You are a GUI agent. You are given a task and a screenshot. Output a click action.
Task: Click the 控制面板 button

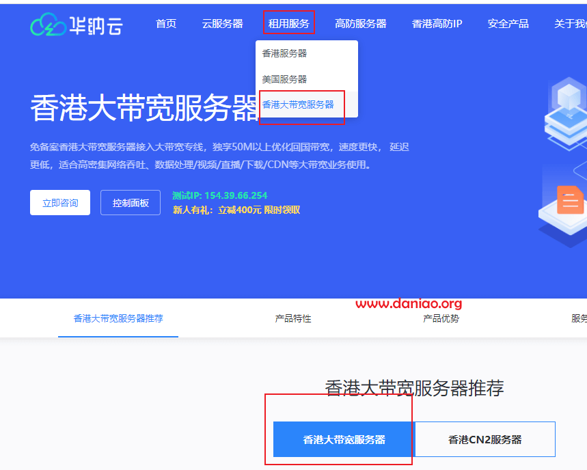131,202
